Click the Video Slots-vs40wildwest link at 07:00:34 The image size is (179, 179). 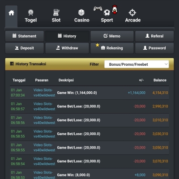click(x=44, y=93)
